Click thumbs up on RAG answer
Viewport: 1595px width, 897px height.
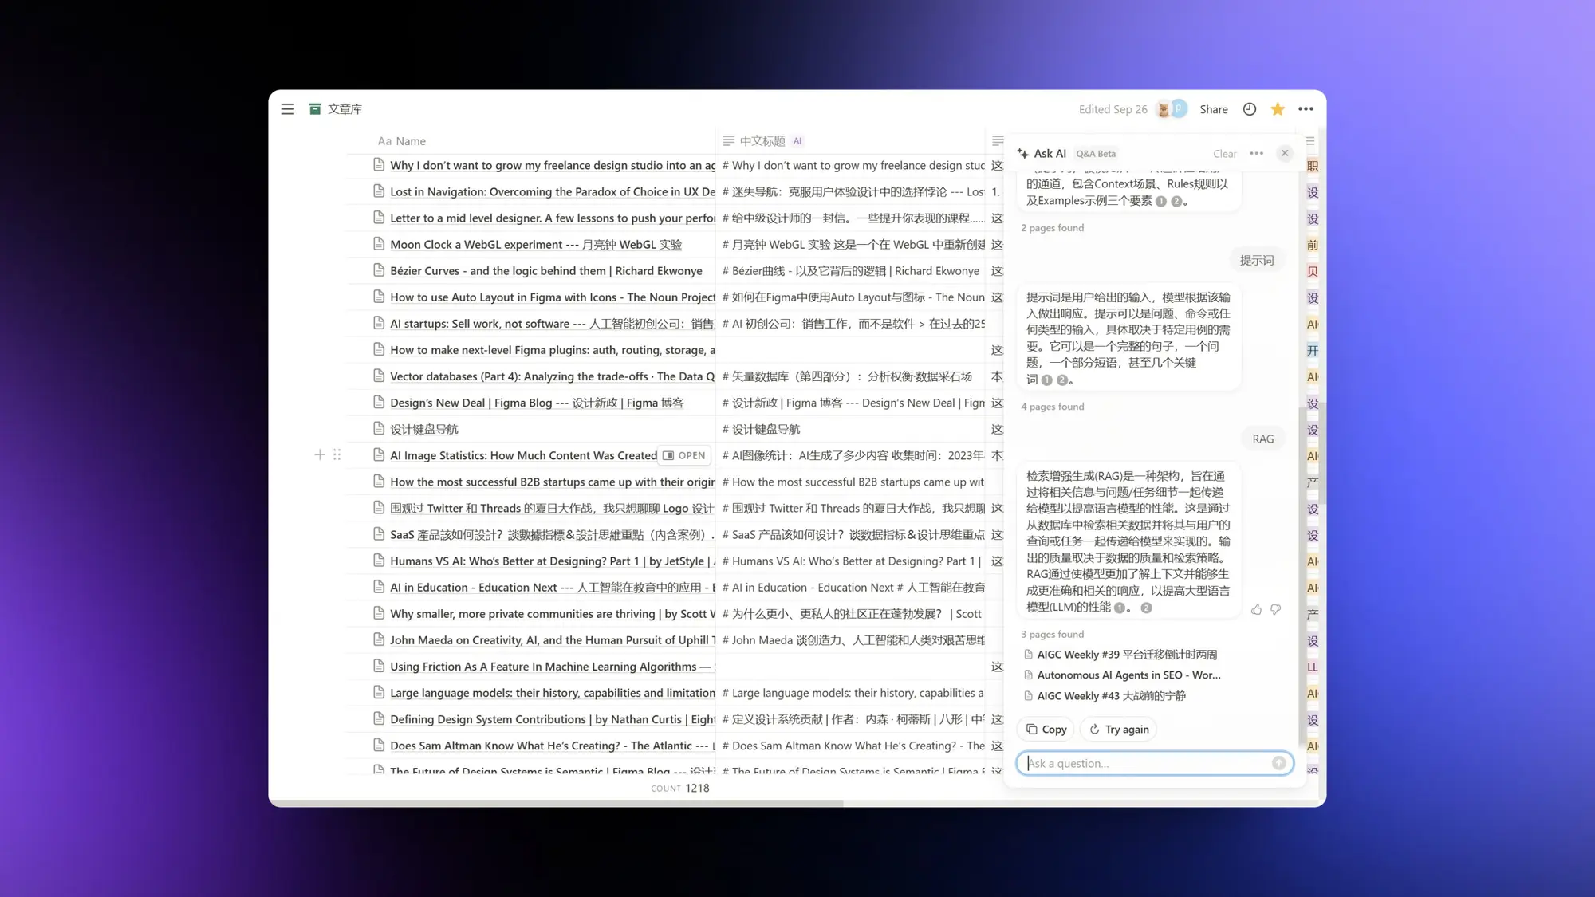tap(1256, 609)
